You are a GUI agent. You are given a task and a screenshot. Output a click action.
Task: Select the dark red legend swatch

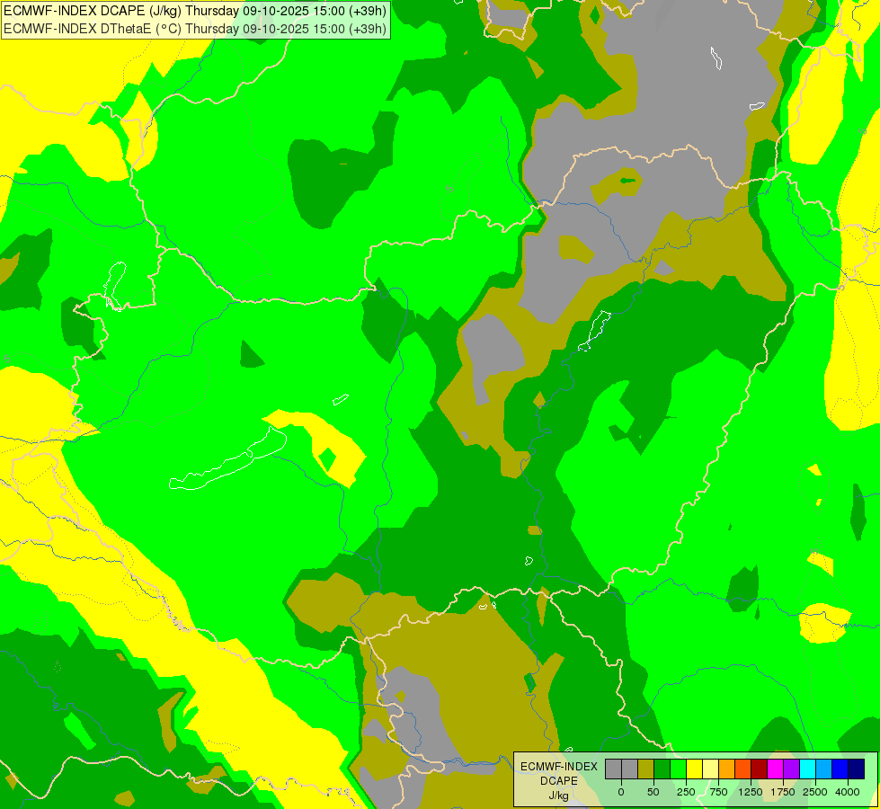pos(760,769)
